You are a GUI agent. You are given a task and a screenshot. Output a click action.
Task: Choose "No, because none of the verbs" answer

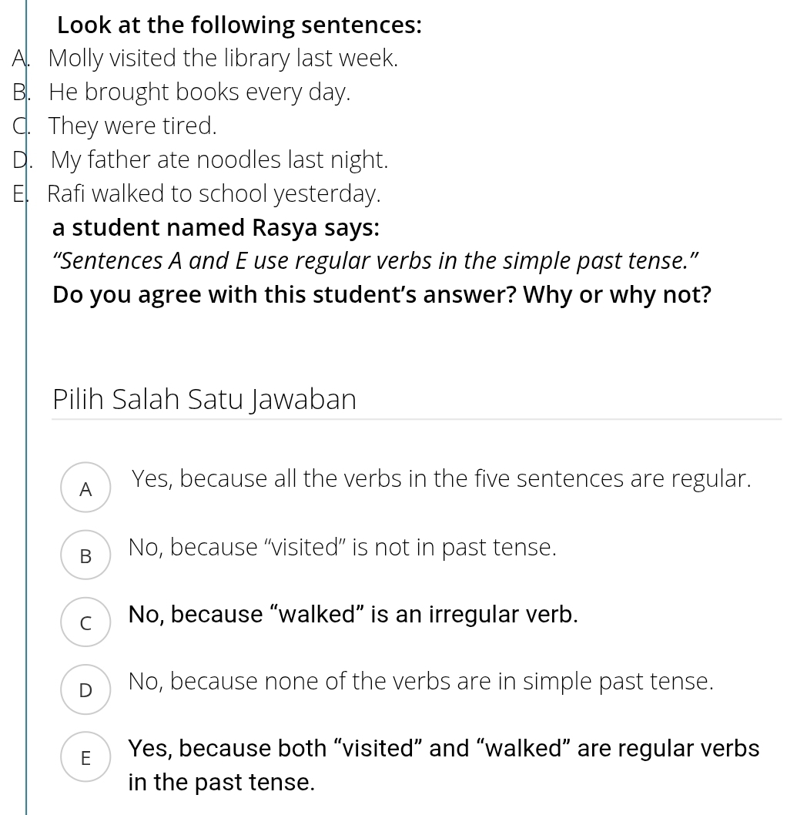[x=421, y=682]
